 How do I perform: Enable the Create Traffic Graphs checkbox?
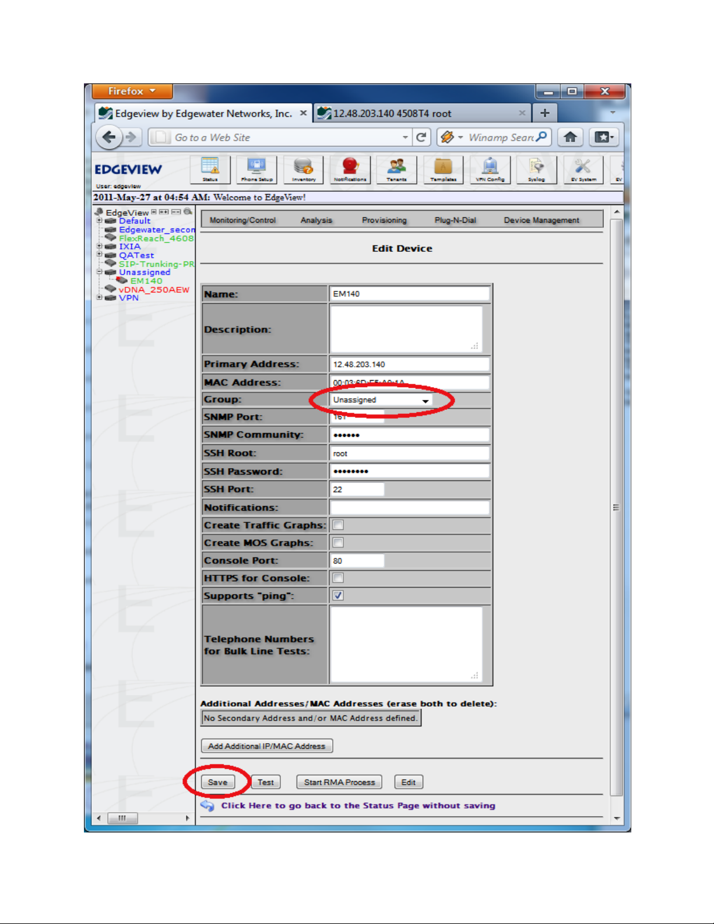338,525
